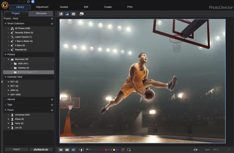Click the flag pick icon

click(87, 150)
